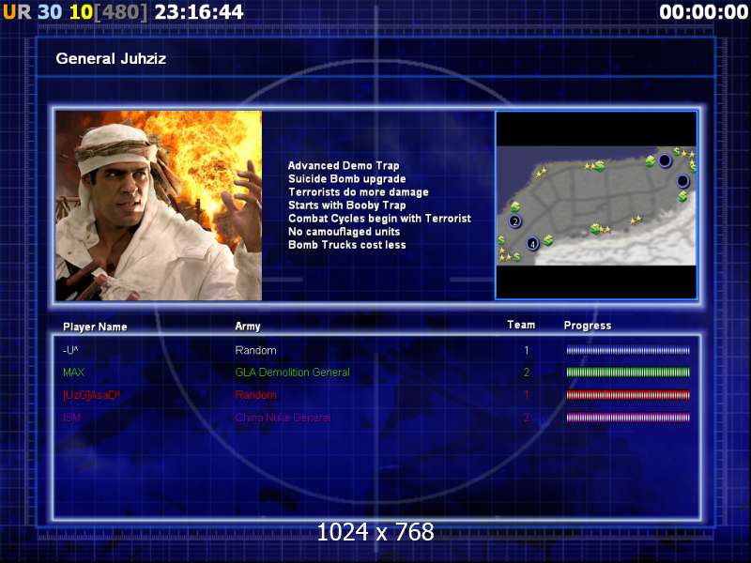
Task: Click team number 1 in the [UzG]AsaD^ row
Action: click(527, 395)
